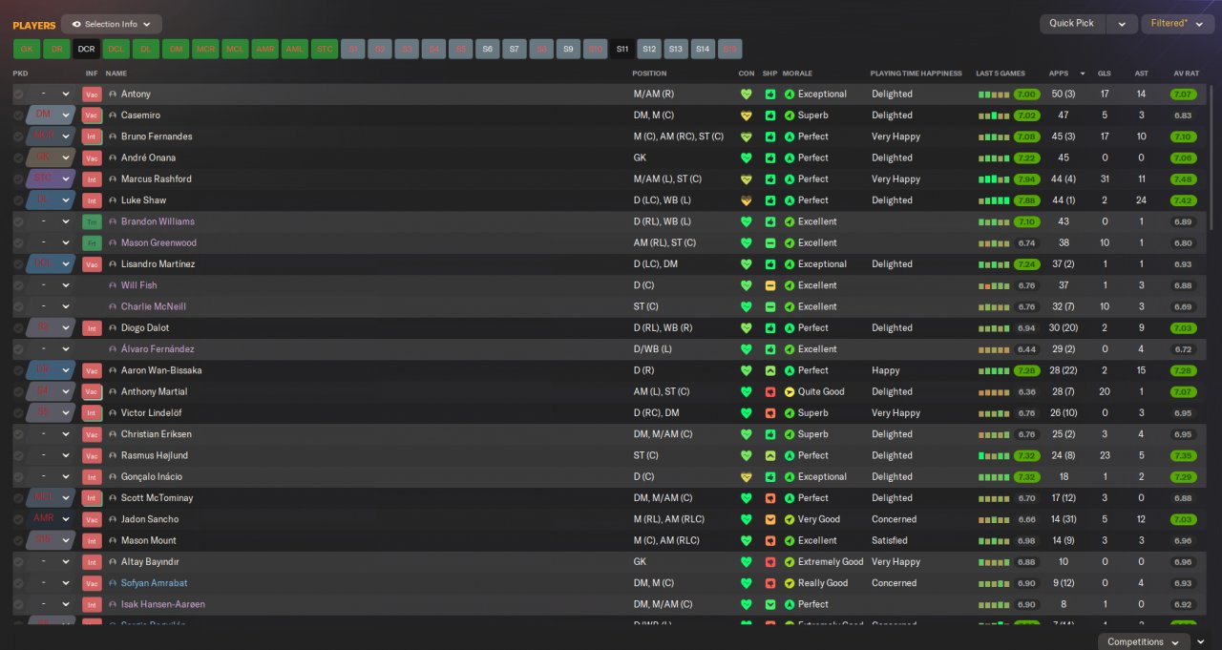The image size is (1222, 650).
Task: Click the Vac info badge for Antony
Action: point(92,94)
